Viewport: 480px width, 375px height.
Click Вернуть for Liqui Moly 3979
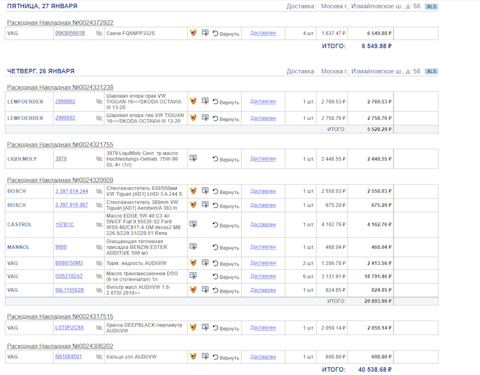[226, 159]
